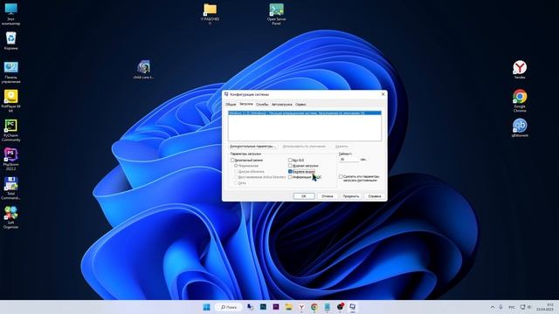The image size is (559, 314).
Task: Select the Windows 11 boot entry
Action: tap(305, 113)
